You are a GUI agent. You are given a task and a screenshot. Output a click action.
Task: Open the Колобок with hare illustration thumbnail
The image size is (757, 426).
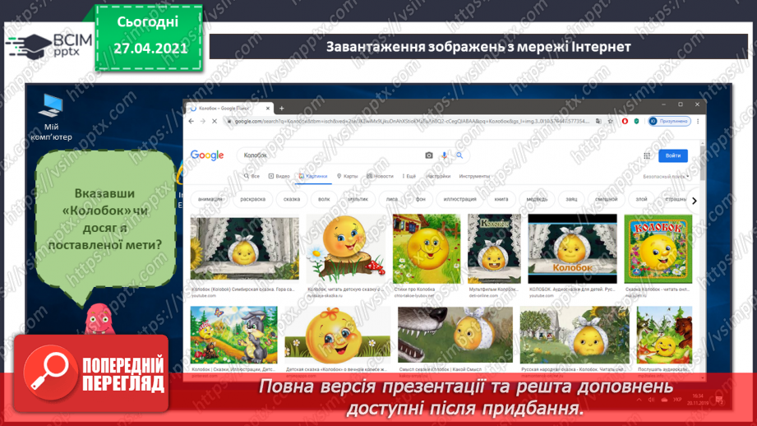pyautogui.click(x=233, y=335)
